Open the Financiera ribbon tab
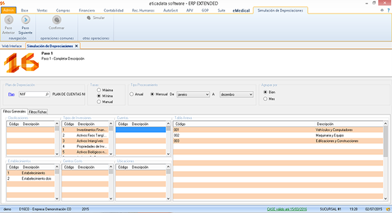Screen dimensions: 392x213 [86, 10]
